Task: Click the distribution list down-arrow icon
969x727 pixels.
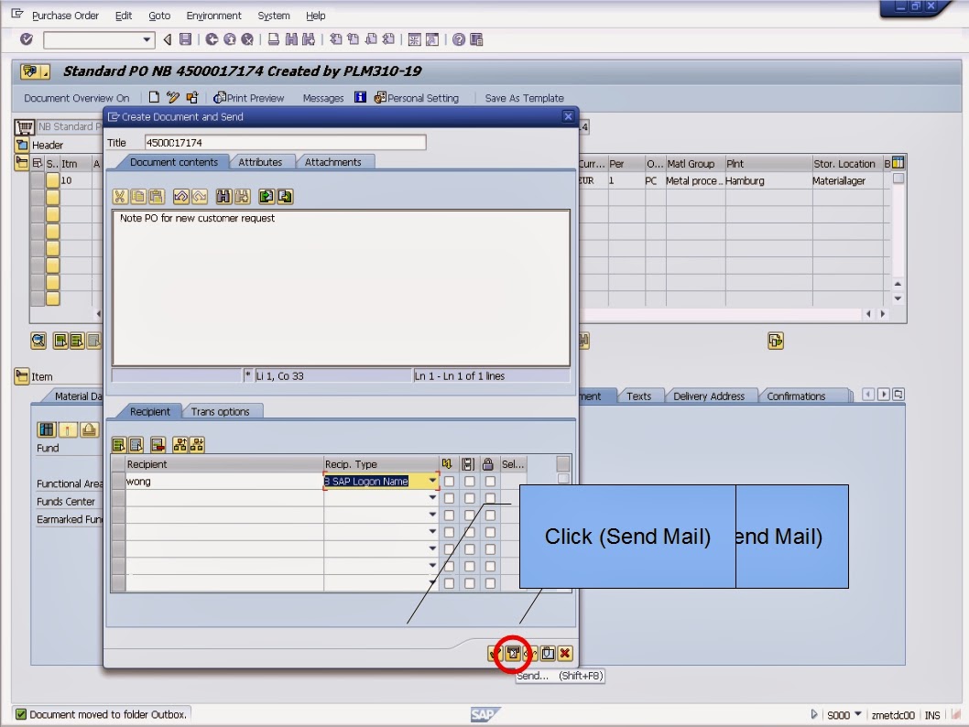Action: coord(197,444)
